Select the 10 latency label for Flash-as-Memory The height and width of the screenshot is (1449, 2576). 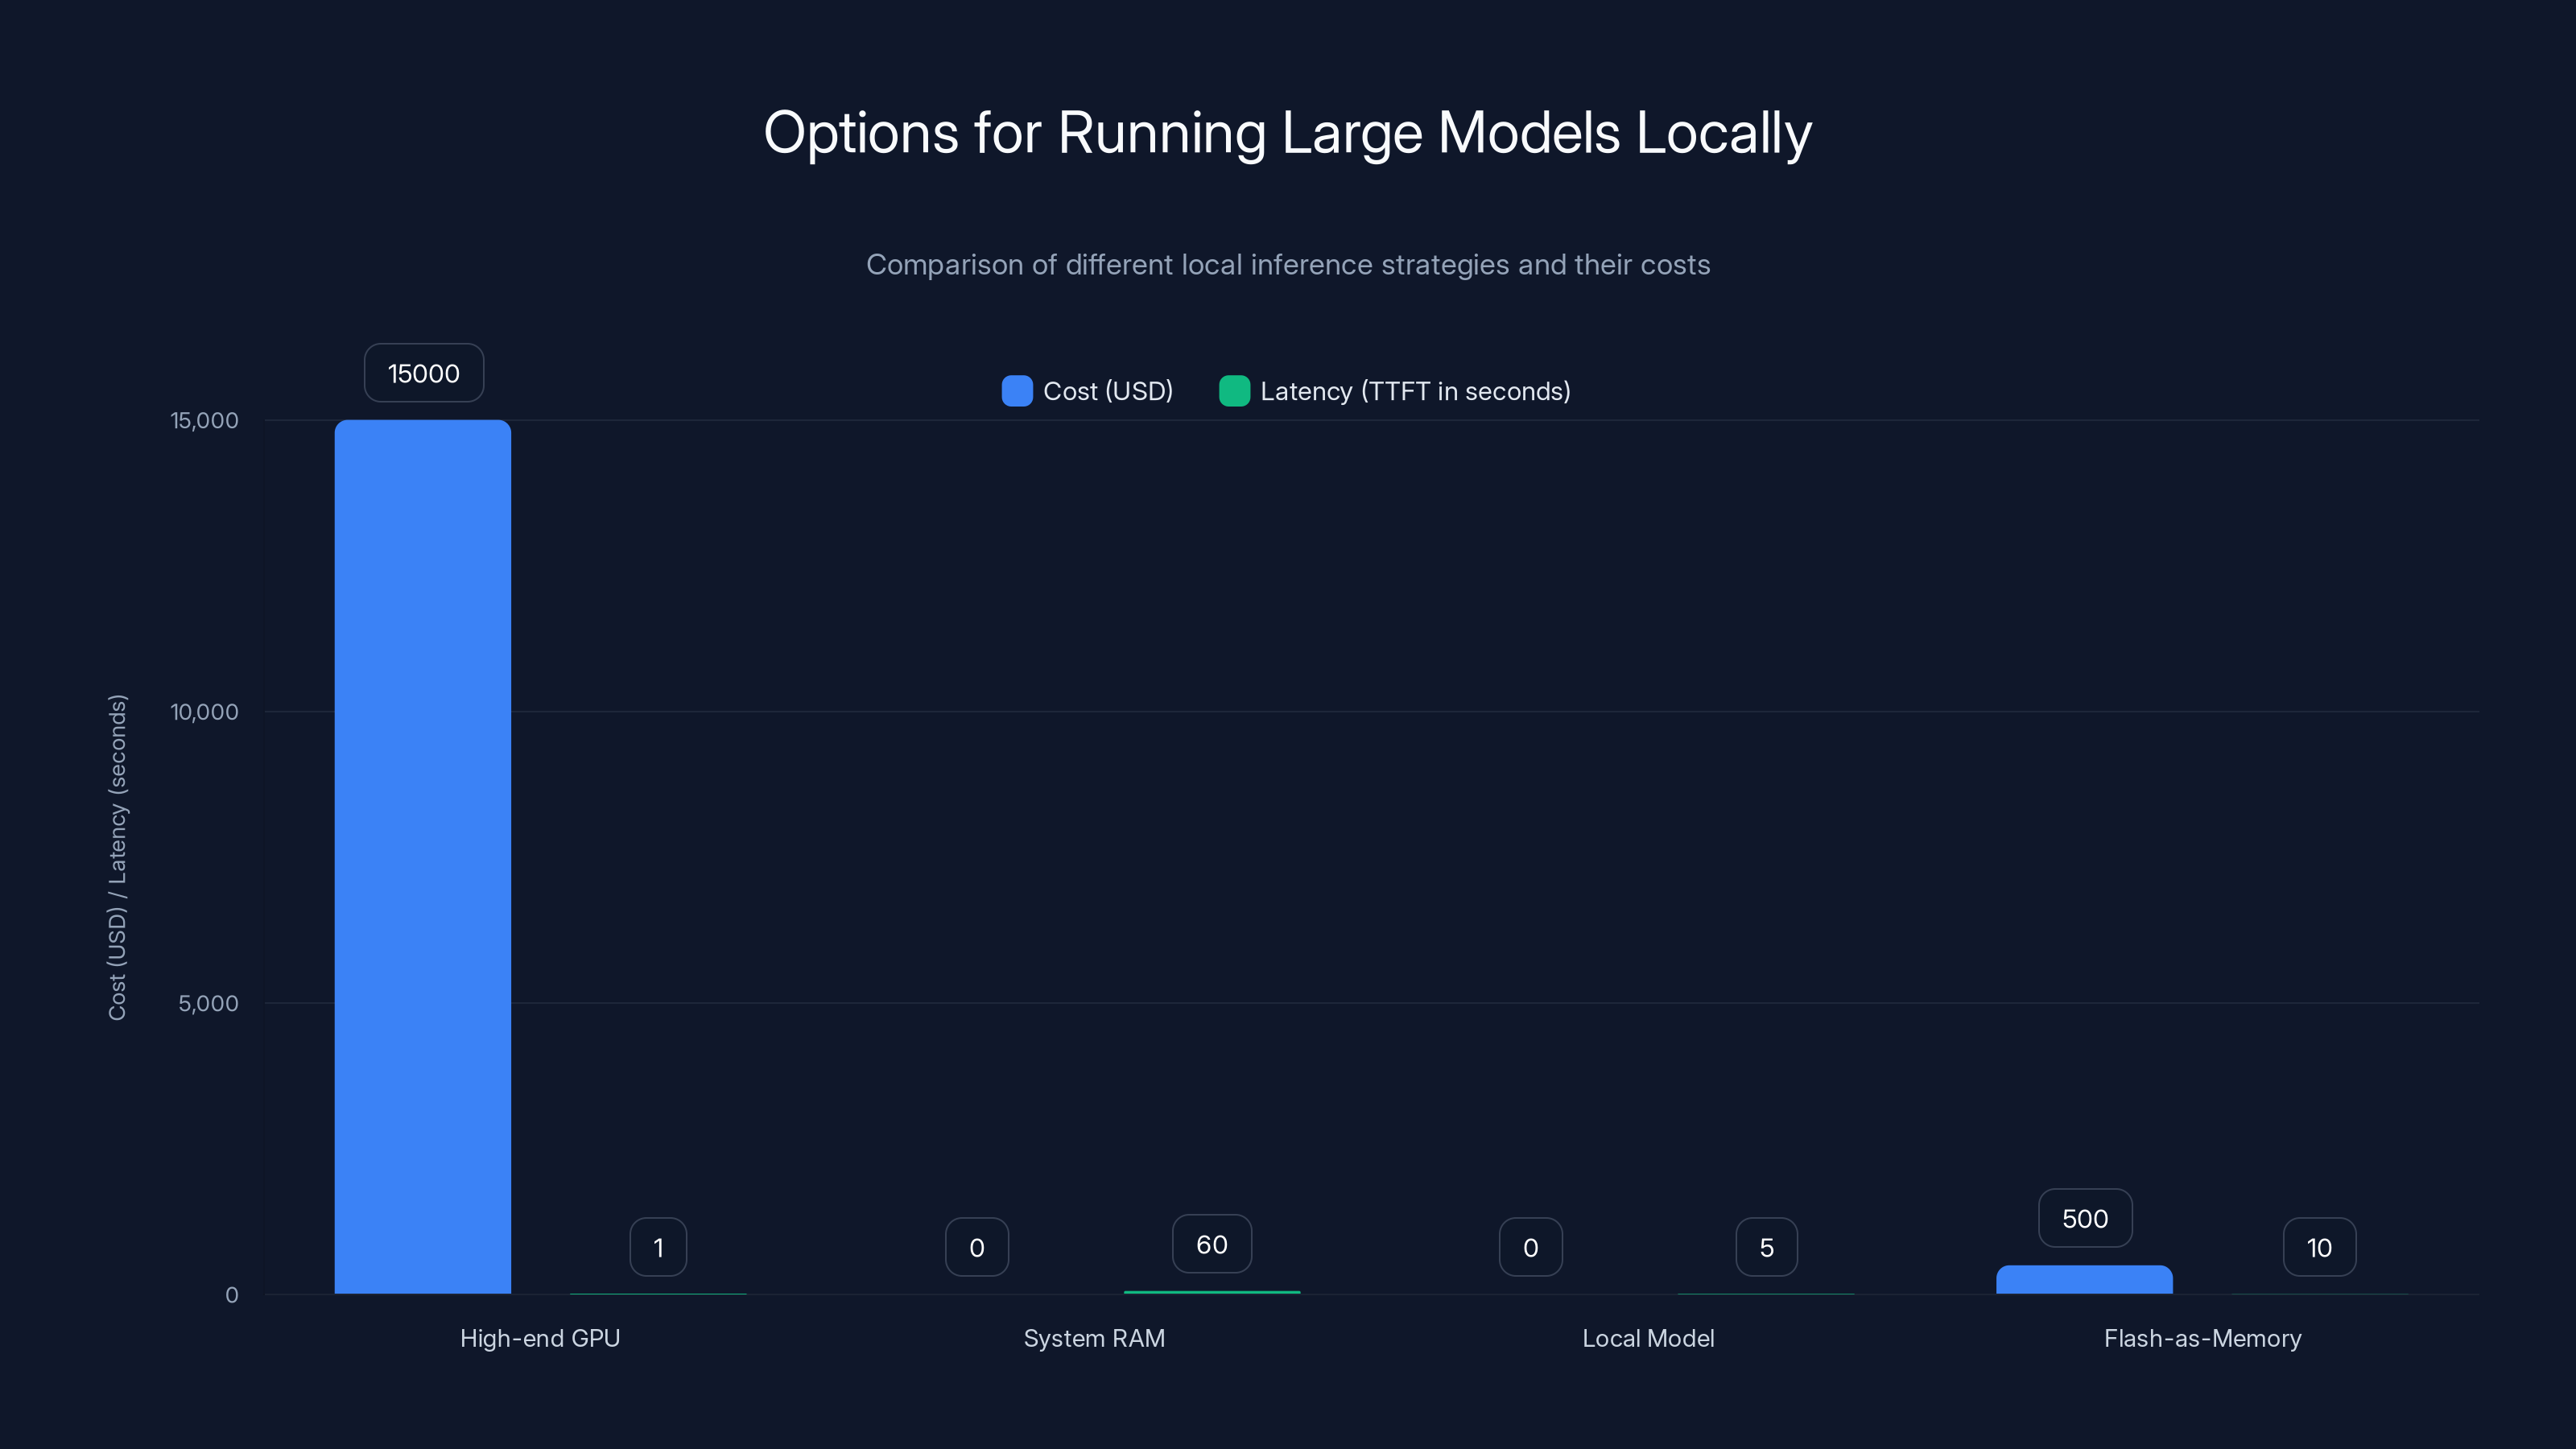[2318, 1246]
